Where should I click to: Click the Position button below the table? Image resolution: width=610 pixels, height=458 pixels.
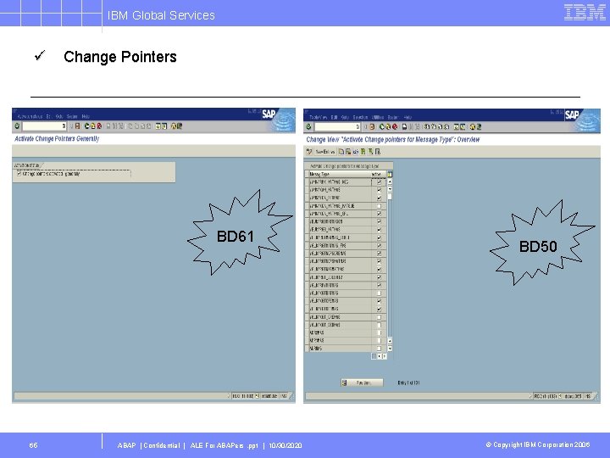(x=363, y=383)
